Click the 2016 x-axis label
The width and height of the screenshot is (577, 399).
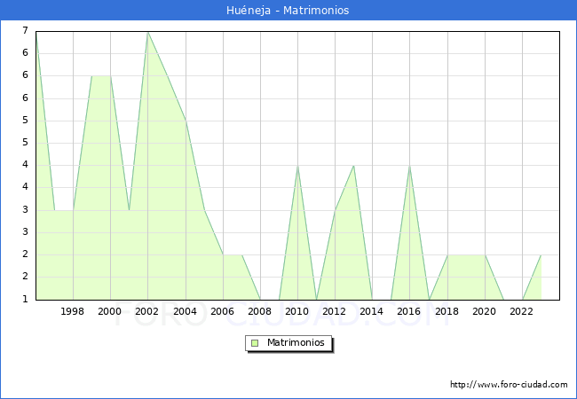(409, 311)
